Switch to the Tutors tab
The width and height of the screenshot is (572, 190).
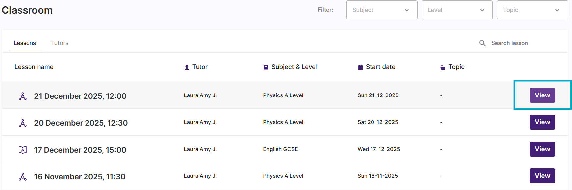click(60, 43)
